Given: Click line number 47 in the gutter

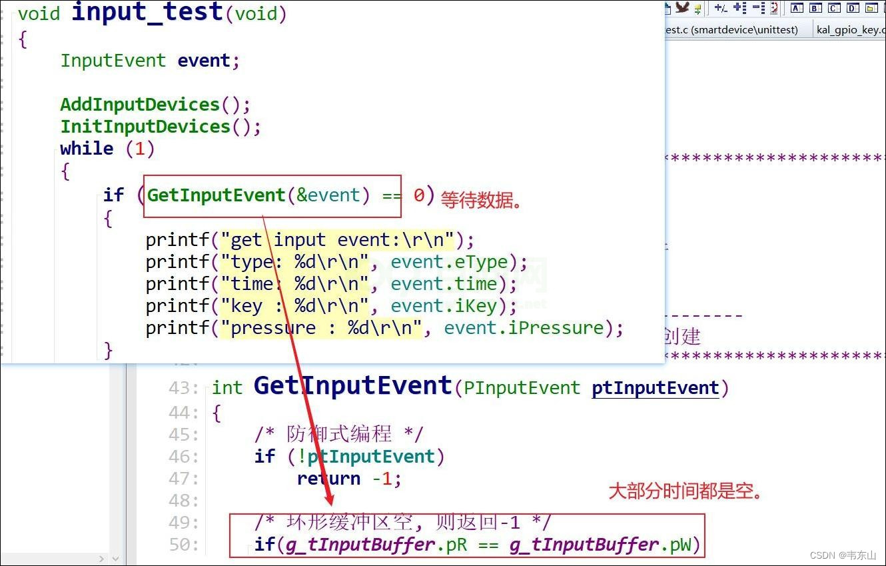Looking at the screenshot, I should pos(184,479).
